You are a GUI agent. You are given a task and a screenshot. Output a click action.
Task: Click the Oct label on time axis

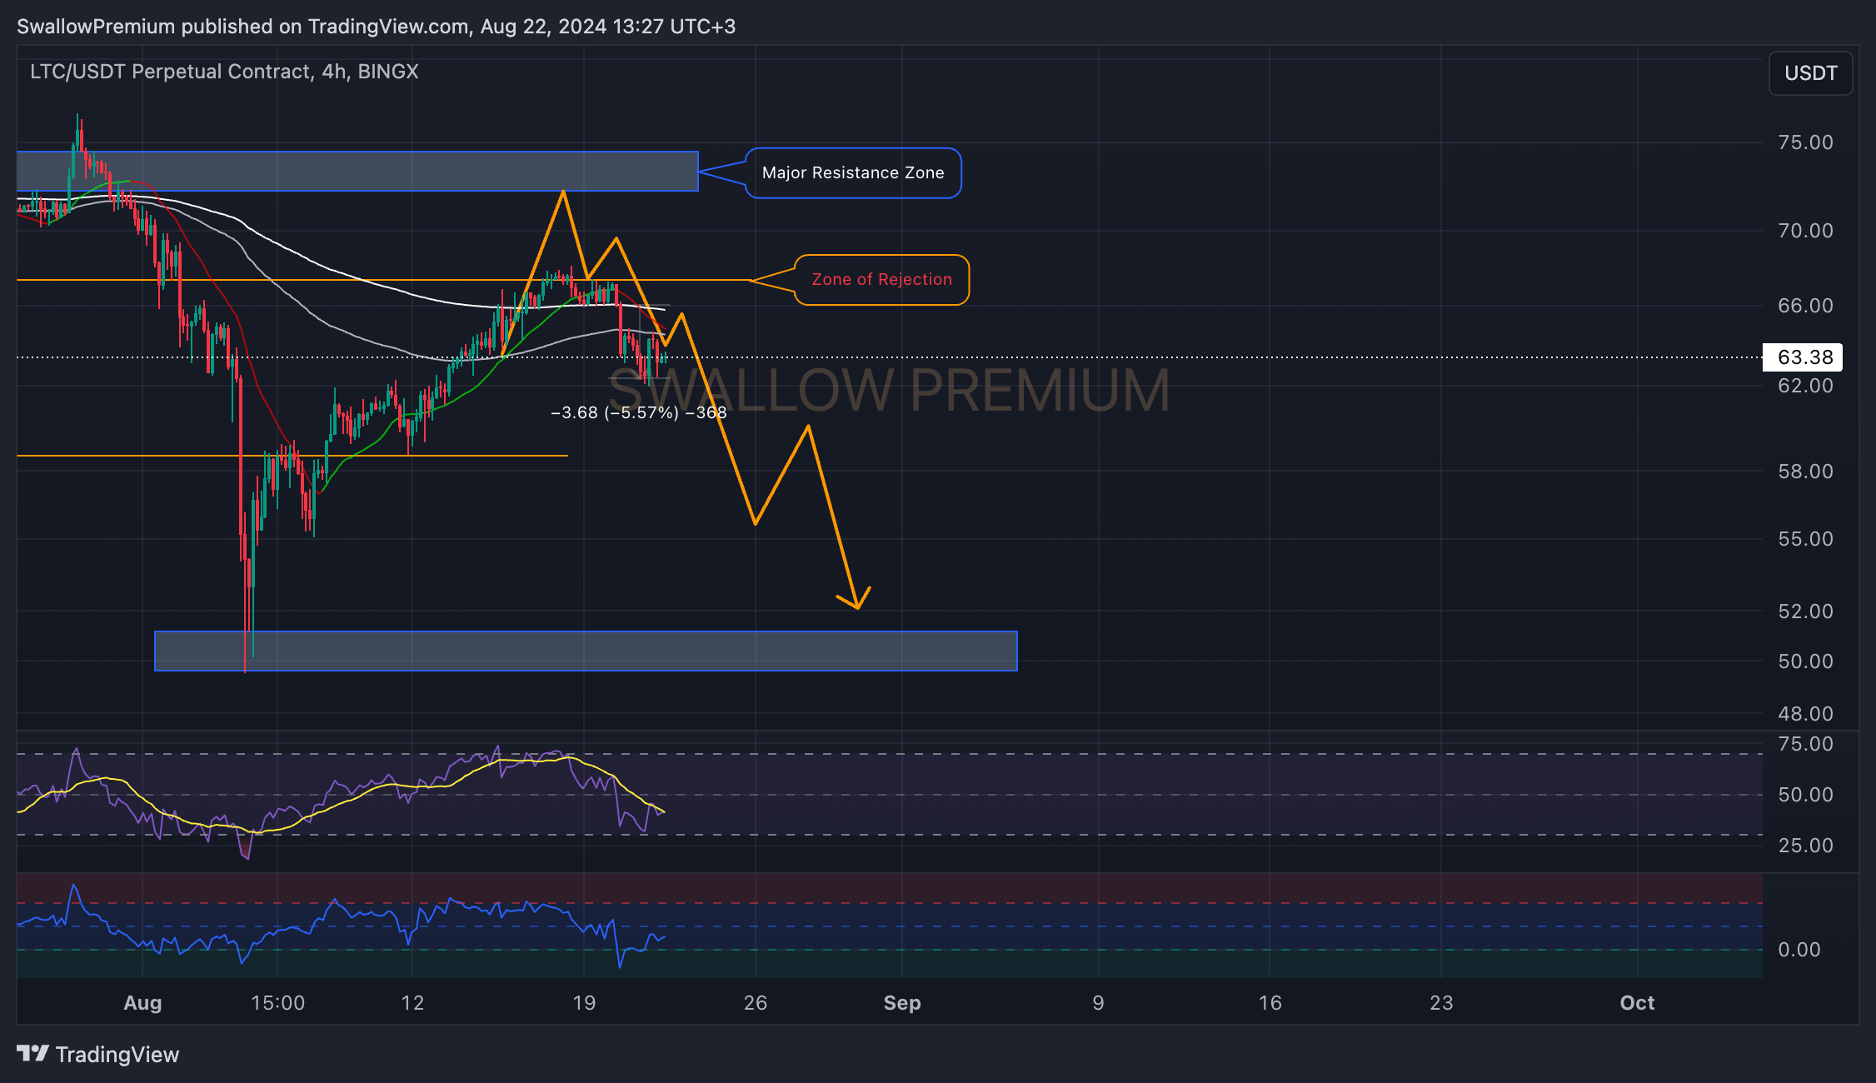pos(1637,1003)
